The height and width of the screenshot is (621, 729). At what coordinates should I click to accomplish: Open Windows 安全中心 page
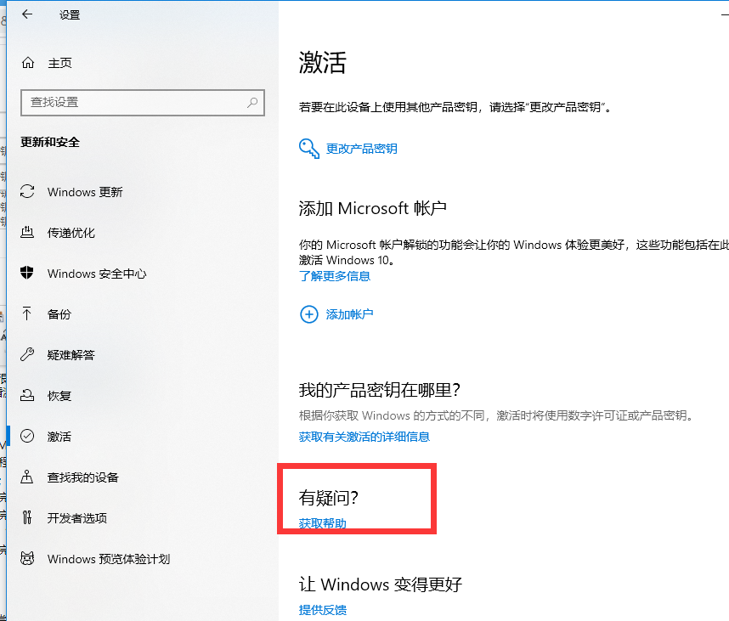(97, 274)
